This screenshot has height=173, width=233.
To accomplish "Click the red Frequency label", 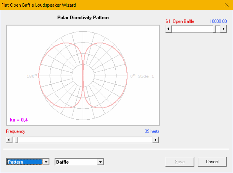I will [x=15, y=131].
